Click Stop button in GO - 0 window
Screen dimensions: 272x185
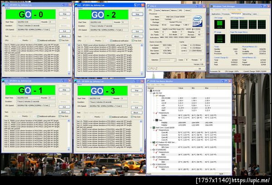click(64, 14)
